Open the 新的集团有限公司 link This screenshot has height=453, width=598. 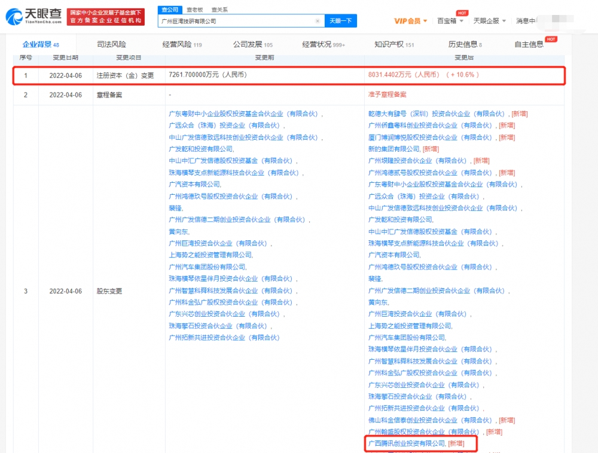(393, 149)
